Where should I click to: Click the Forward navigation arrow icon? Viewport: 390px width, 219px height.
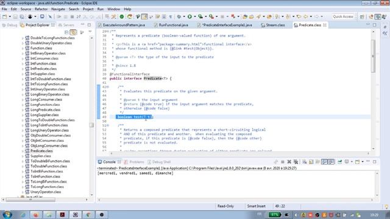pos(316,16)
